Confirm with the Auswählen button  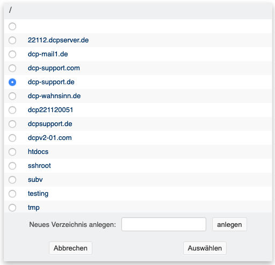tap(205, 248)
